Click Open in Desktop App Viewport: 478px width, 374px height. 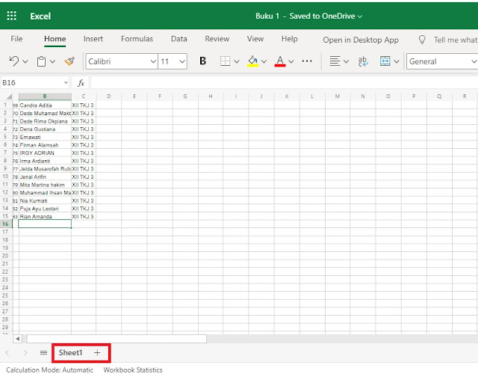point(361,40)
